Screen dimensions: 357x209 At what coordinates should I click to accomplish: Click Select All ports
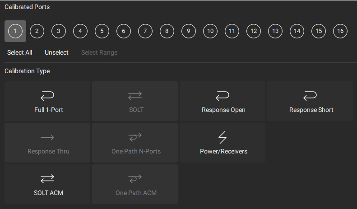[x=20, y=52]
